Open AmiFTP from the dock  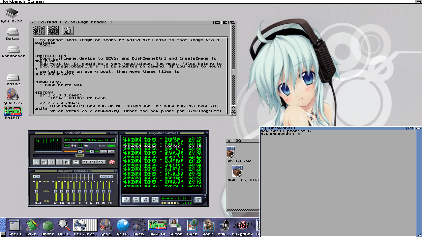point(158,227)
